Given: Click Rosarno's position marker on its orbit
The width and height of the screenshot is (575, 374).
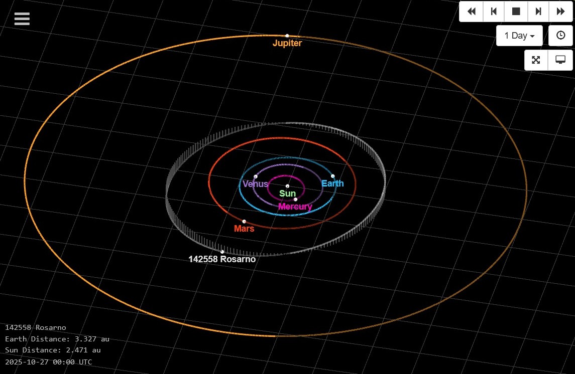Looking at the screenshot, I should 222,252.
